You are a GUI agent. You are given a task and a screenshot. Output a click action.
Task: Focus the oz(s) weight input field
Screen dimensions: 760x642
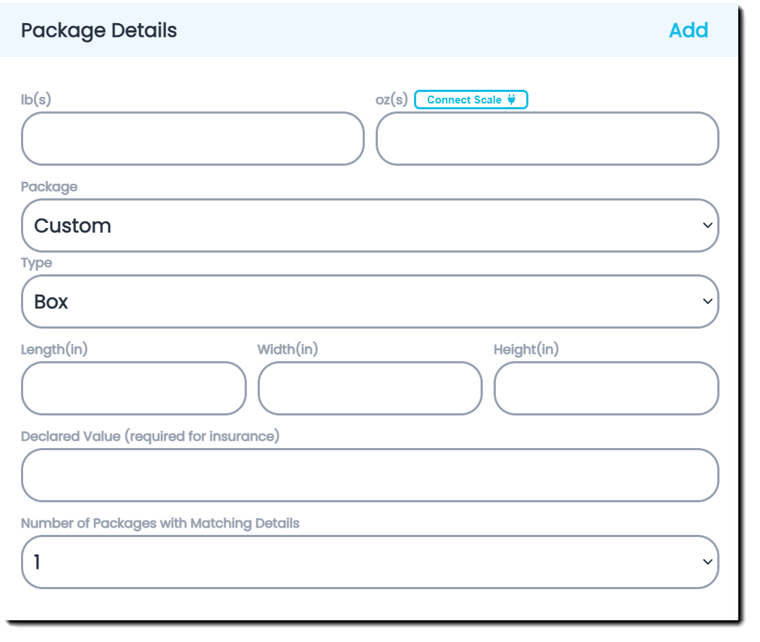(x=547, y=138)
